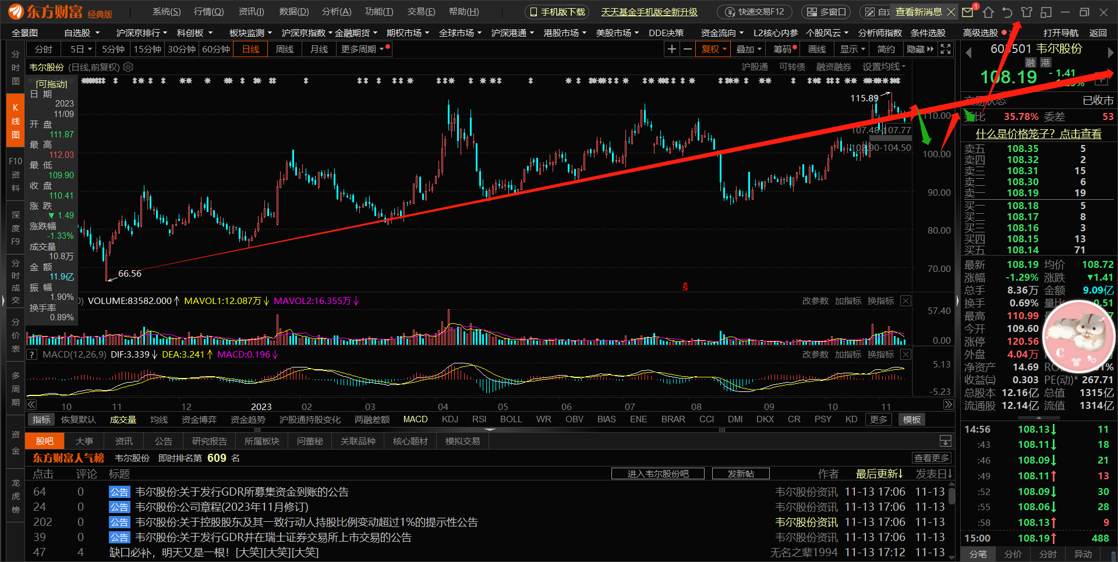Switch chart to 60分钟 period
The image size is (1118, 562).
click(x=216, y=50)
